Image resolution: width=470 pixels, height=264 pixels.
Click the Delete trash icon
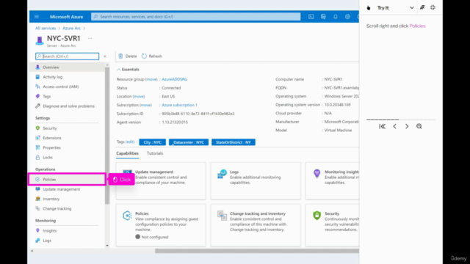pos(120,56)
